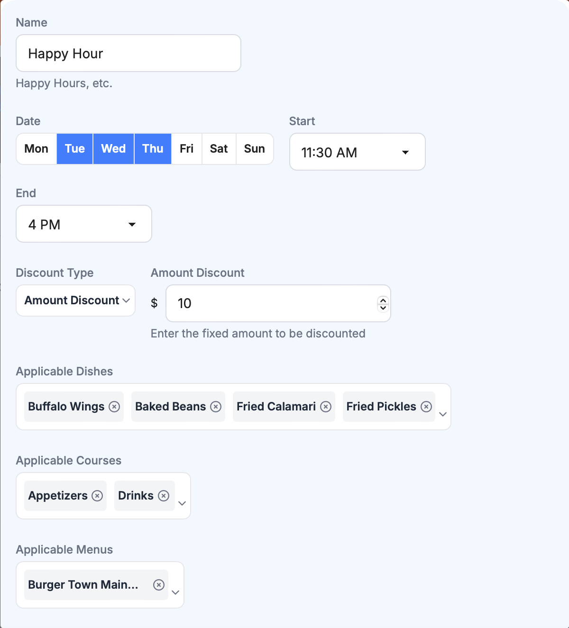Expand the Applicable Menus list
Image resolution: width=569 pixels, height=628 pixels.
pos(175,592)
